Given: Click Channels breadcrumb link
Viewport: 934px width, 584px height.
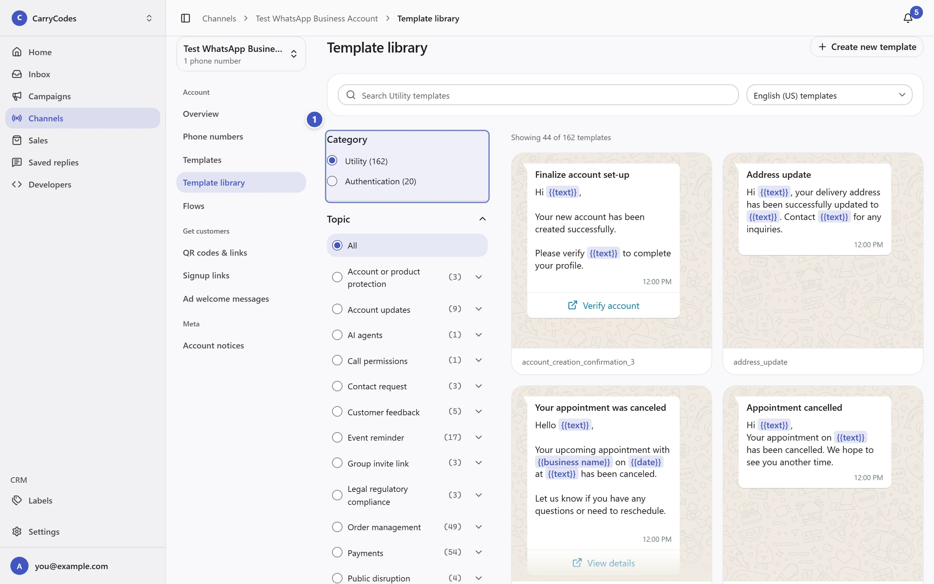Looking at the screenshot, I should [219, 18].
